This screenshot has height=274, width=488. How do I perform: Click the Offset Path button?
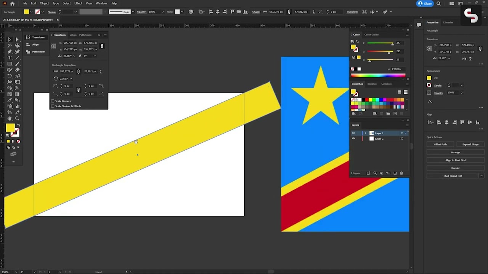tap(440, 144)
